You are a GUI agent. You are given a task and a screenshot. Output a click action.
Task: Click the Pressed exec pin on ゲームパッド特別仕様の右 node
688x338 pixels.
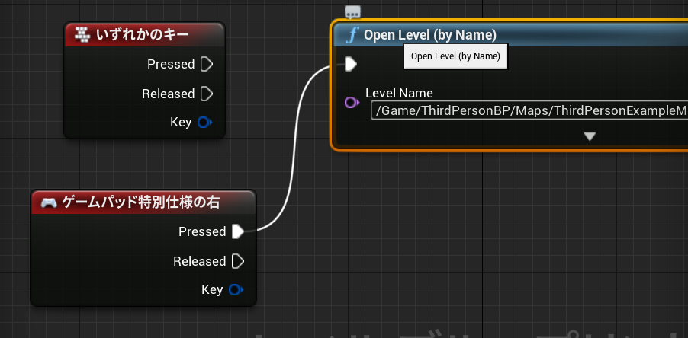(238, 231)
